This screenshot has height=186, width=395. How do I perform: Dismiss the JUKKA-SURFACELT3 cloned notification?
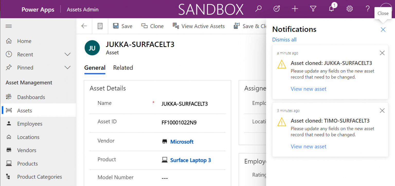(382, 53)
